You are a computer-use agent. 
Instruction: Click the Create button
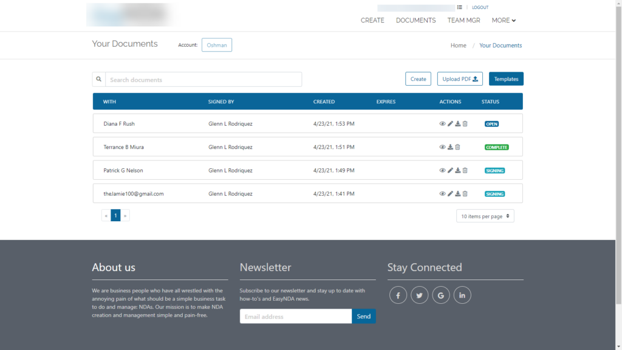click(x=418, y=78)
